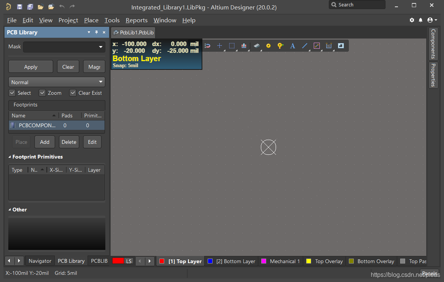Click the Save All icon

30,6
